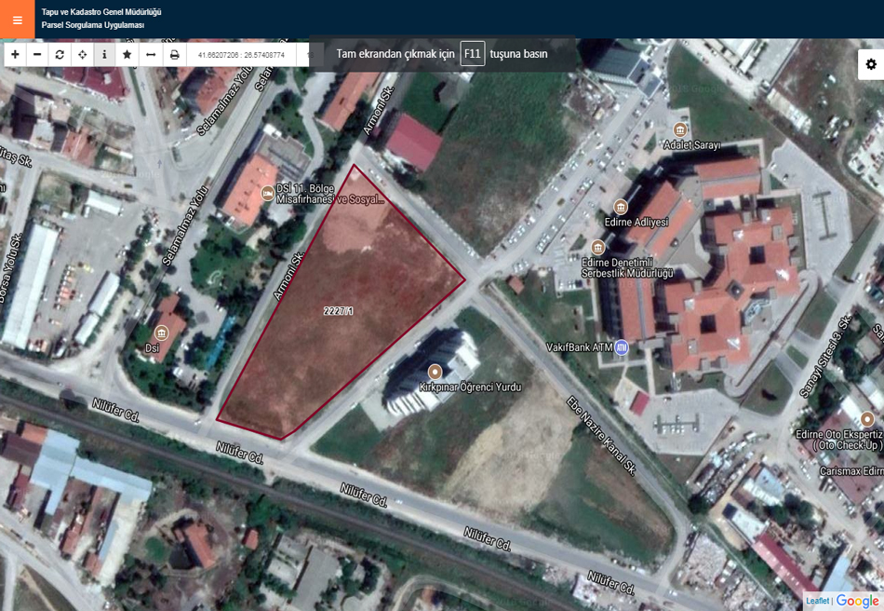Print the map with printer icon

175,55
